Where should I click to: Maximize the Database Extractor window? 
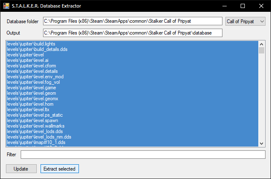(x=243, y=6)
